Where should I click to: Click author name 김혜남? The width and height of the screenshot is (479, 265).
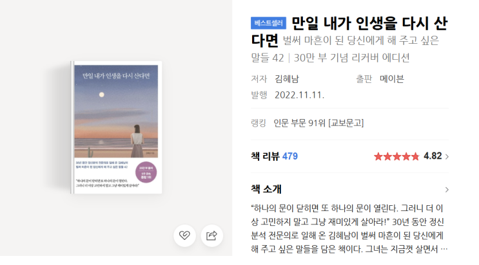click(287, 79)
